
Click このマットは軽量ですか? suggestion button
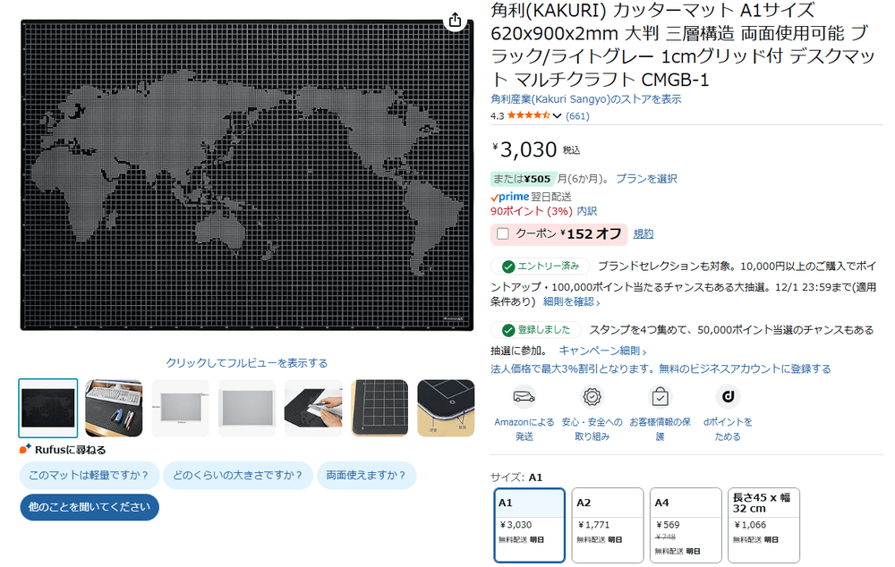click(90, 475)
